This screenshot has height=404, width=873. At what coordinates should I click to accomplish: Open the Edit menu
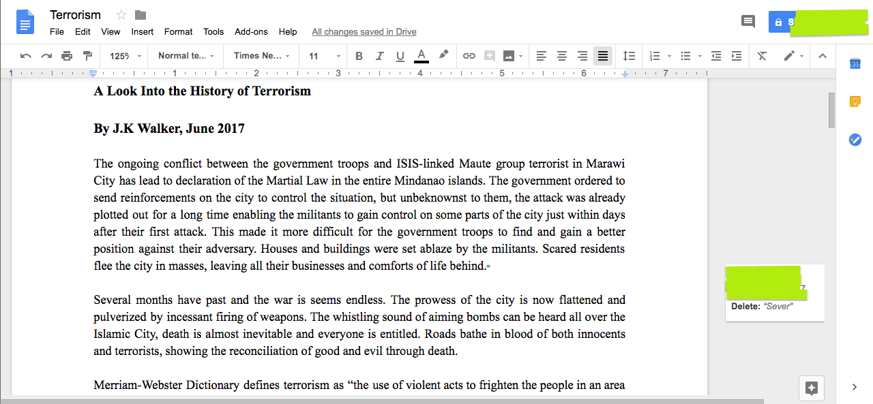tap(83, 31)
